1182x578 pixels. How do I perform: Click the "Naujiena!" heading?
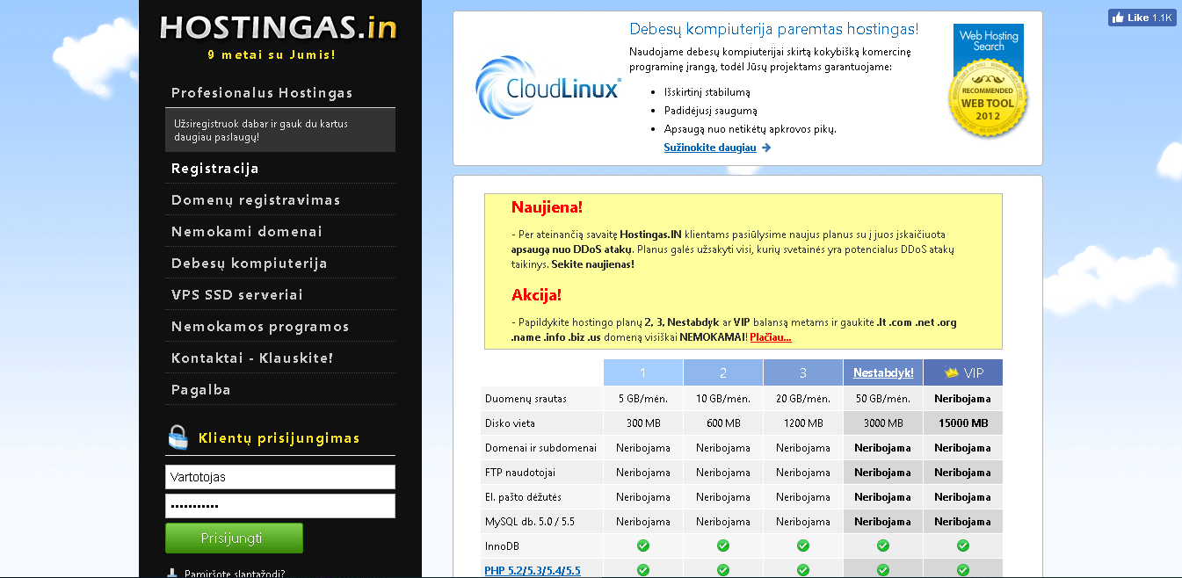pyautogui.click(x=547, y=208)
